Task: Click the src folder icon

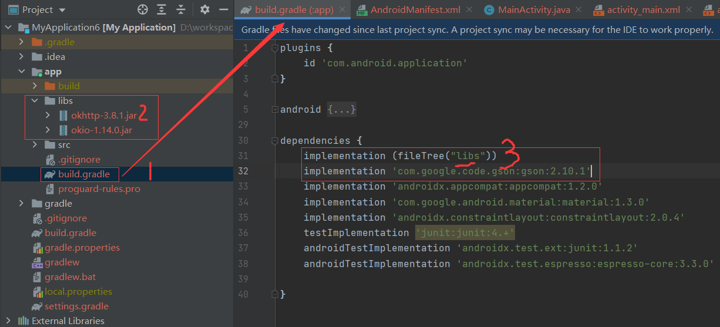Action: tap(51, 145)
